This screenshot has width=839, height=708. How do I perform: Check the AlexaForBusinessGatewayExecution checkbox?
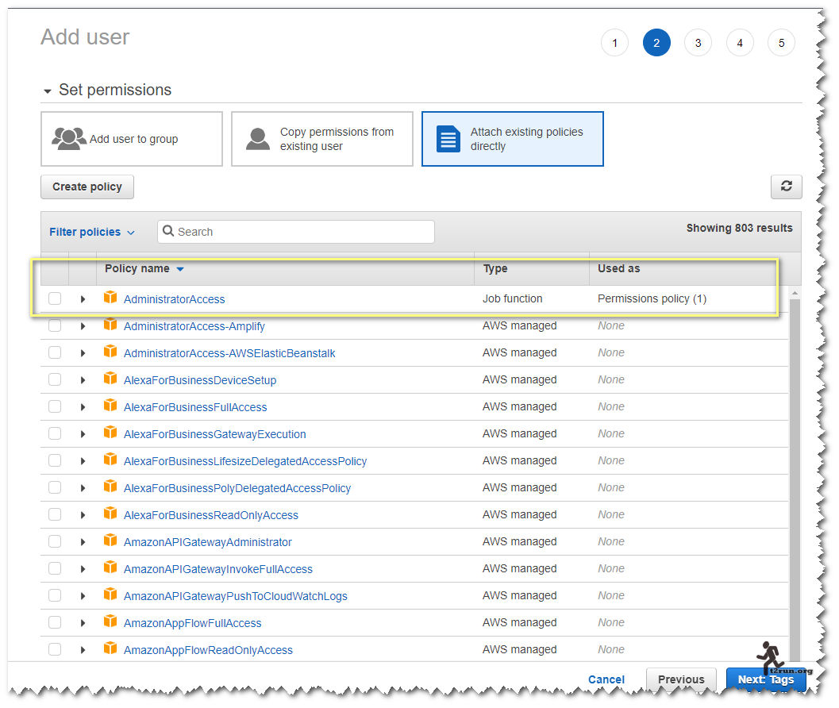coord(55,433)
